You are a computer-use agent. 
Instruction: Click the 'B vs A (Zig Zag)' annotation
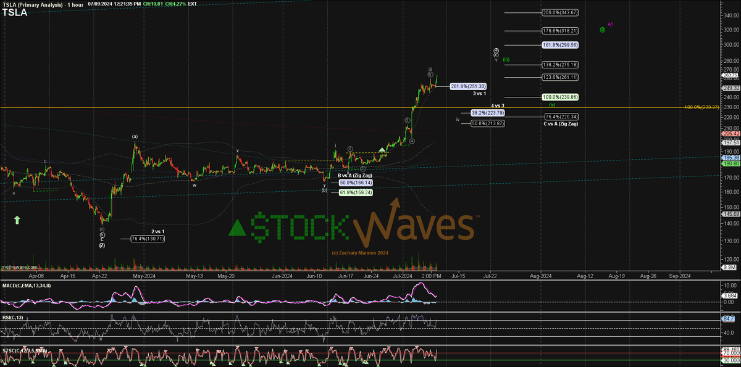[354, 176]
